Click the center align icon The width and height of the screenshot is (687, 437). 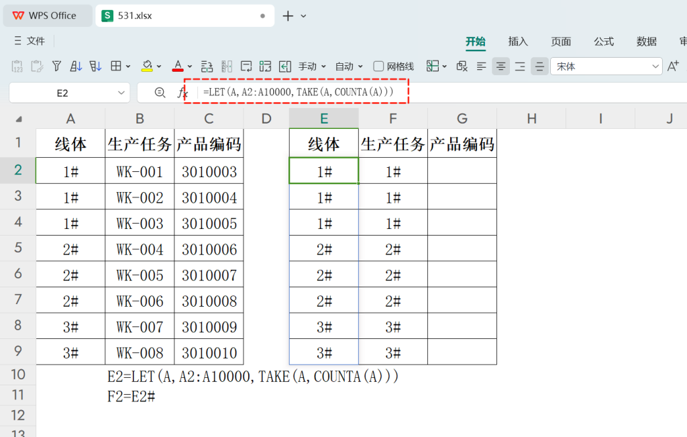(500, 66)
